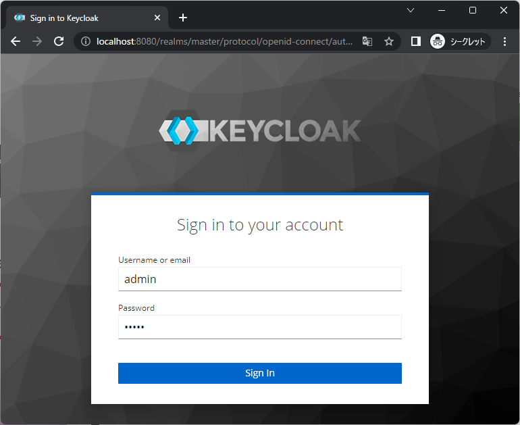This screenshot has height=425, width=520.
Task: Open the browser side panel
Action: coord(416,41)
